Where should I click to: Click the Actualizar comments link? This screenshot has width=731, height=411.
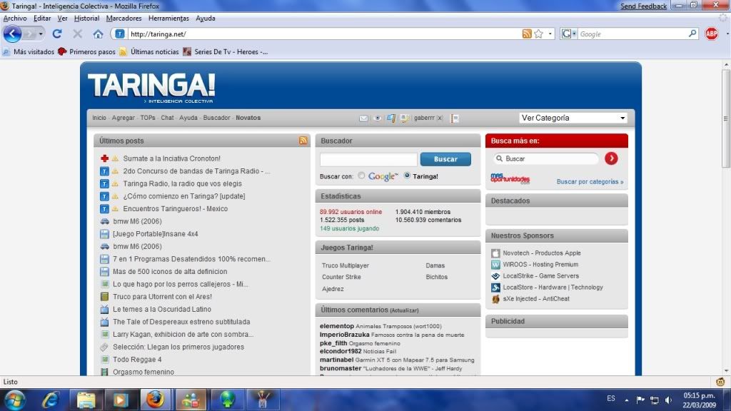[404, 310]
